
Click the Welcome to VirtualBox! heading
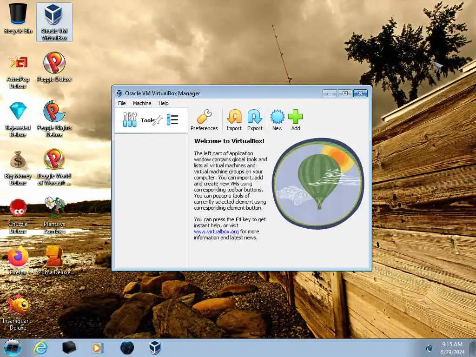229,141
